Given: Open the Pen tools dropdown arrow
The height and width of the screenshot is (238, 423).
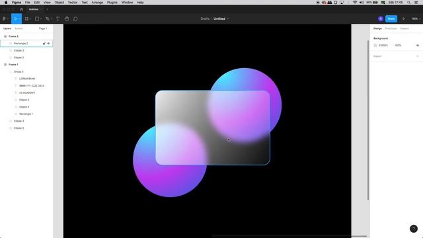Looking at the screenshot, I should click(x=52, y=19).
